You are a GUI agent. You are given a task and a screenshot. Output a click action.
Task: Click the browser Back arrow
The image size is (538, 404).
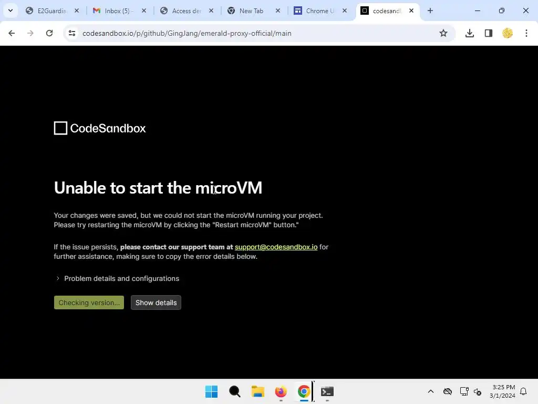pos(12,33)
